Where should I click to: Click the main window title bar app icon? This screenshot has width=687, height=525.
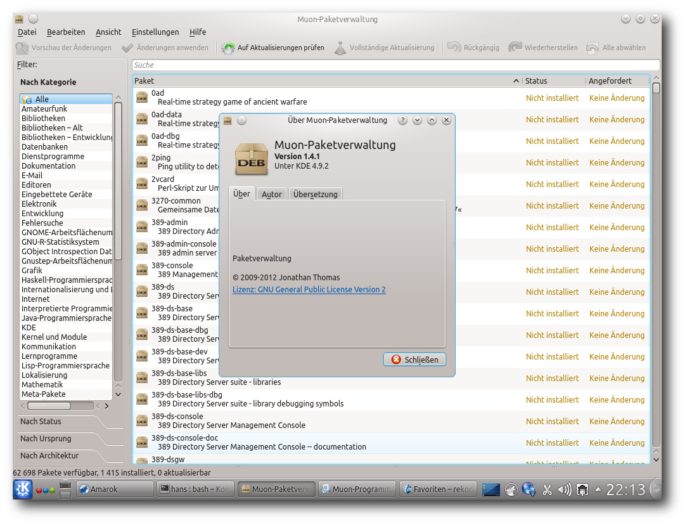coord(19,19)
